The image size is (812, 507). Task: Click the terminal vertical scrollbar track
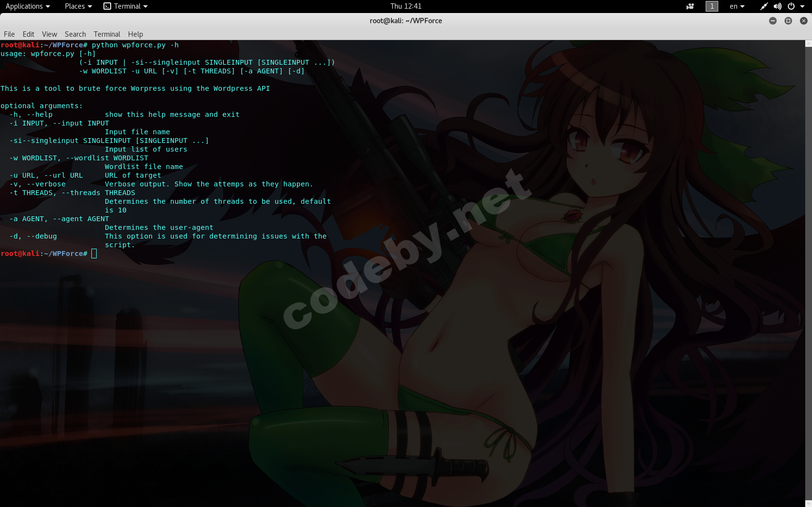coord(808,273)
